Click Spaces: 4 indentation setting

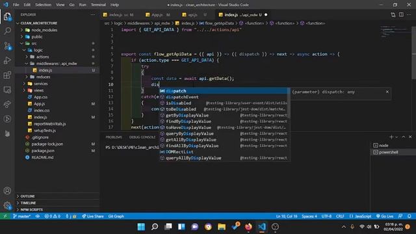(x=309, y=216)
